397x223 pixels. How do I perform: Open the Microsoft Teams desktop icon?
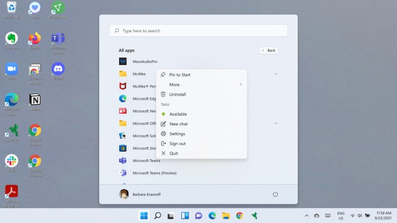[58, 43]
